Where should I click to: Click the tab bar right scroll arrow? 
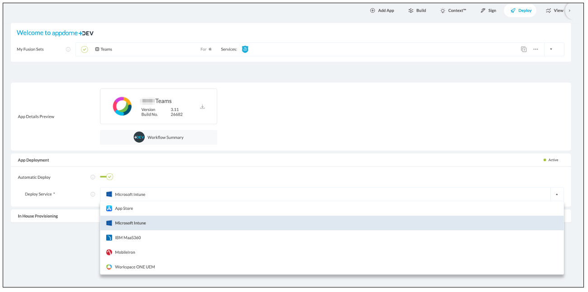(569, 10)
